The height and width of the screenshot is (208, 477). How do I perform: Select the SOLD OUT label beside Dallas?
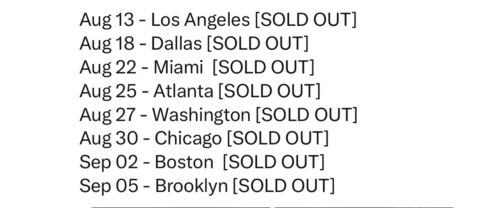[257, 44]
